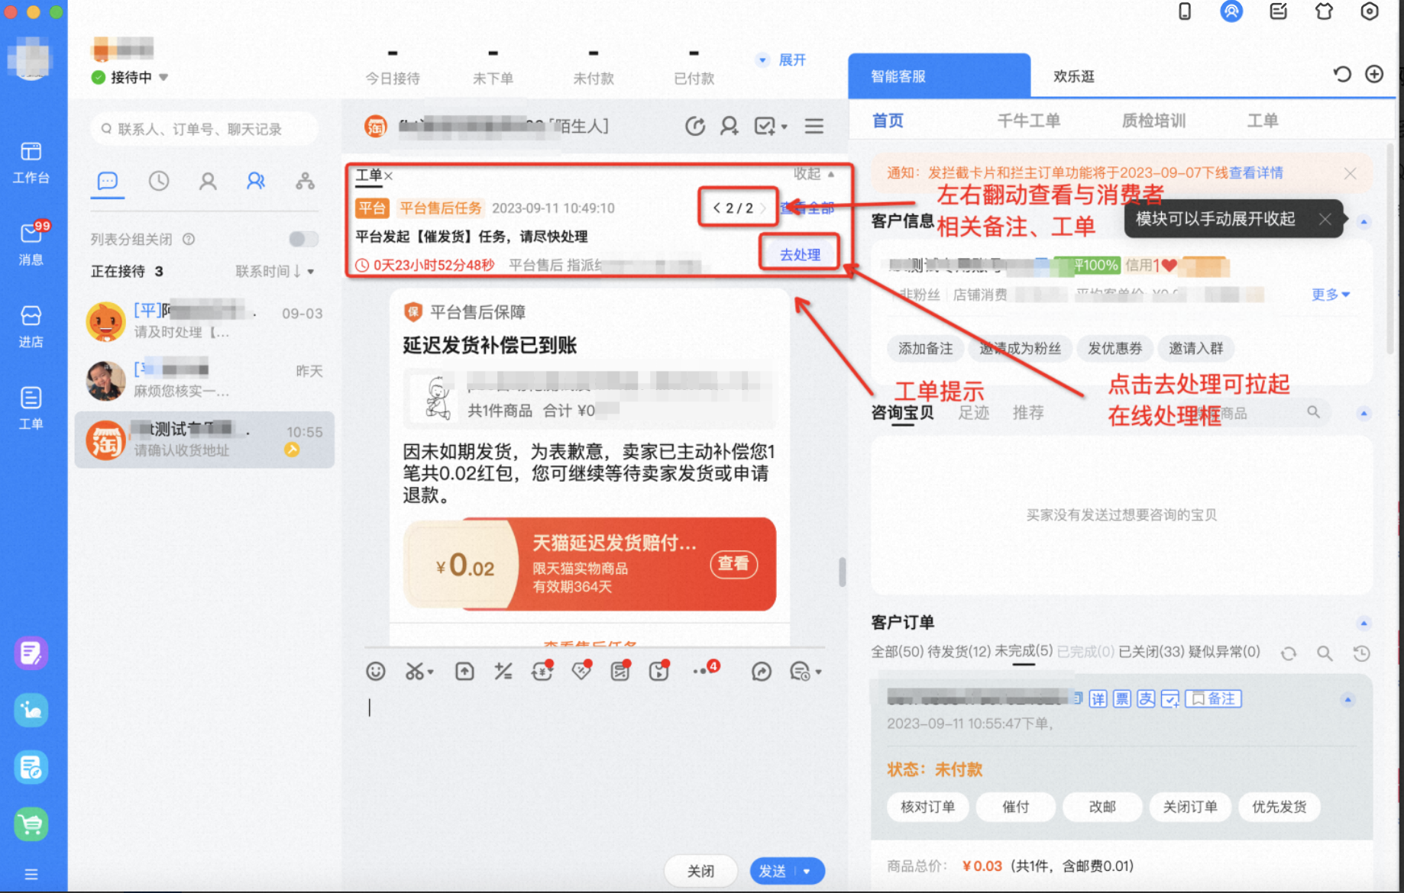Click the phone icon in title bar
The height and width of the screenshot is (893, 1404).
pos(1185,11)
